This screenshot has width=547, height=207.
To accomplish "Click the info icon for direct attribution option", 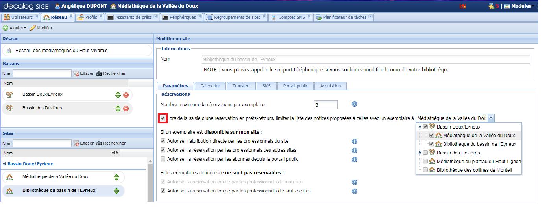I will point(354,142).
